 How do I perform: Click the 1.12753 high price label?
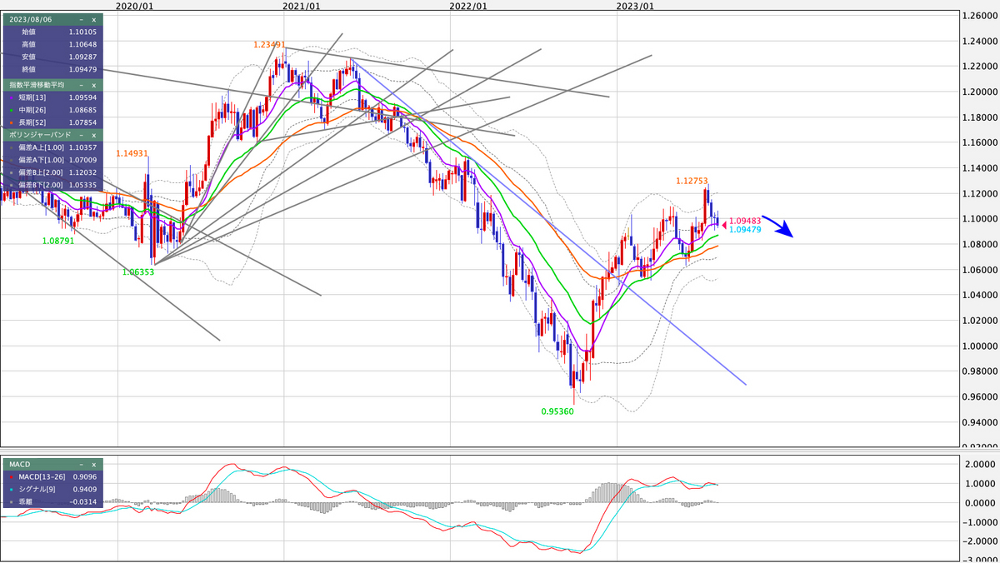(692, 180)
